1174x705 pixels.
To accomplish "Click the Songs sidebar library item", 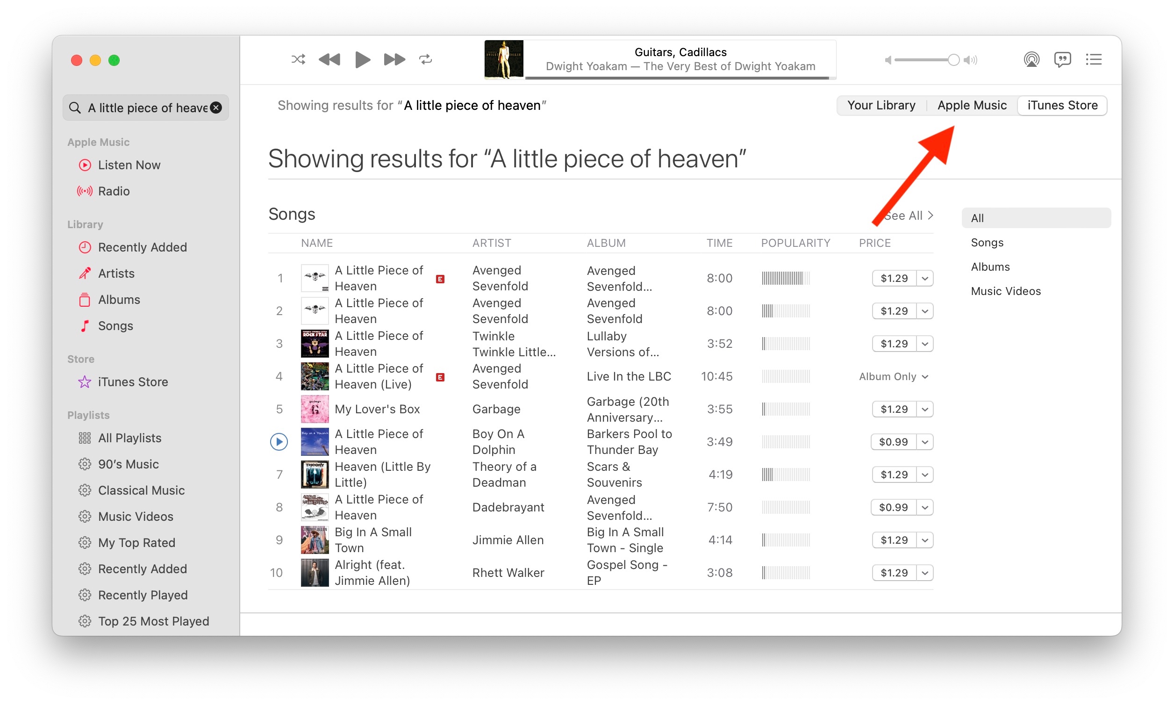I will pos(116,326).
